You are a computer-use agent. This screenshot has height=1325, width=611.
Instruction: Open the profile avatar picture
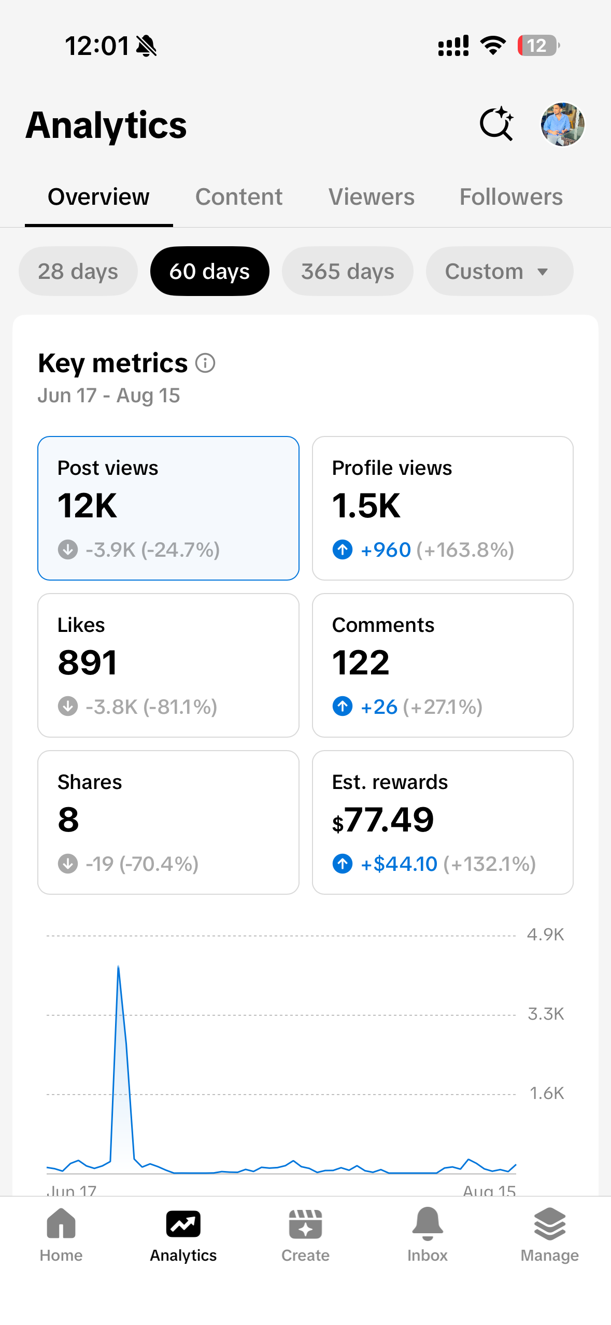click(562, 124)
